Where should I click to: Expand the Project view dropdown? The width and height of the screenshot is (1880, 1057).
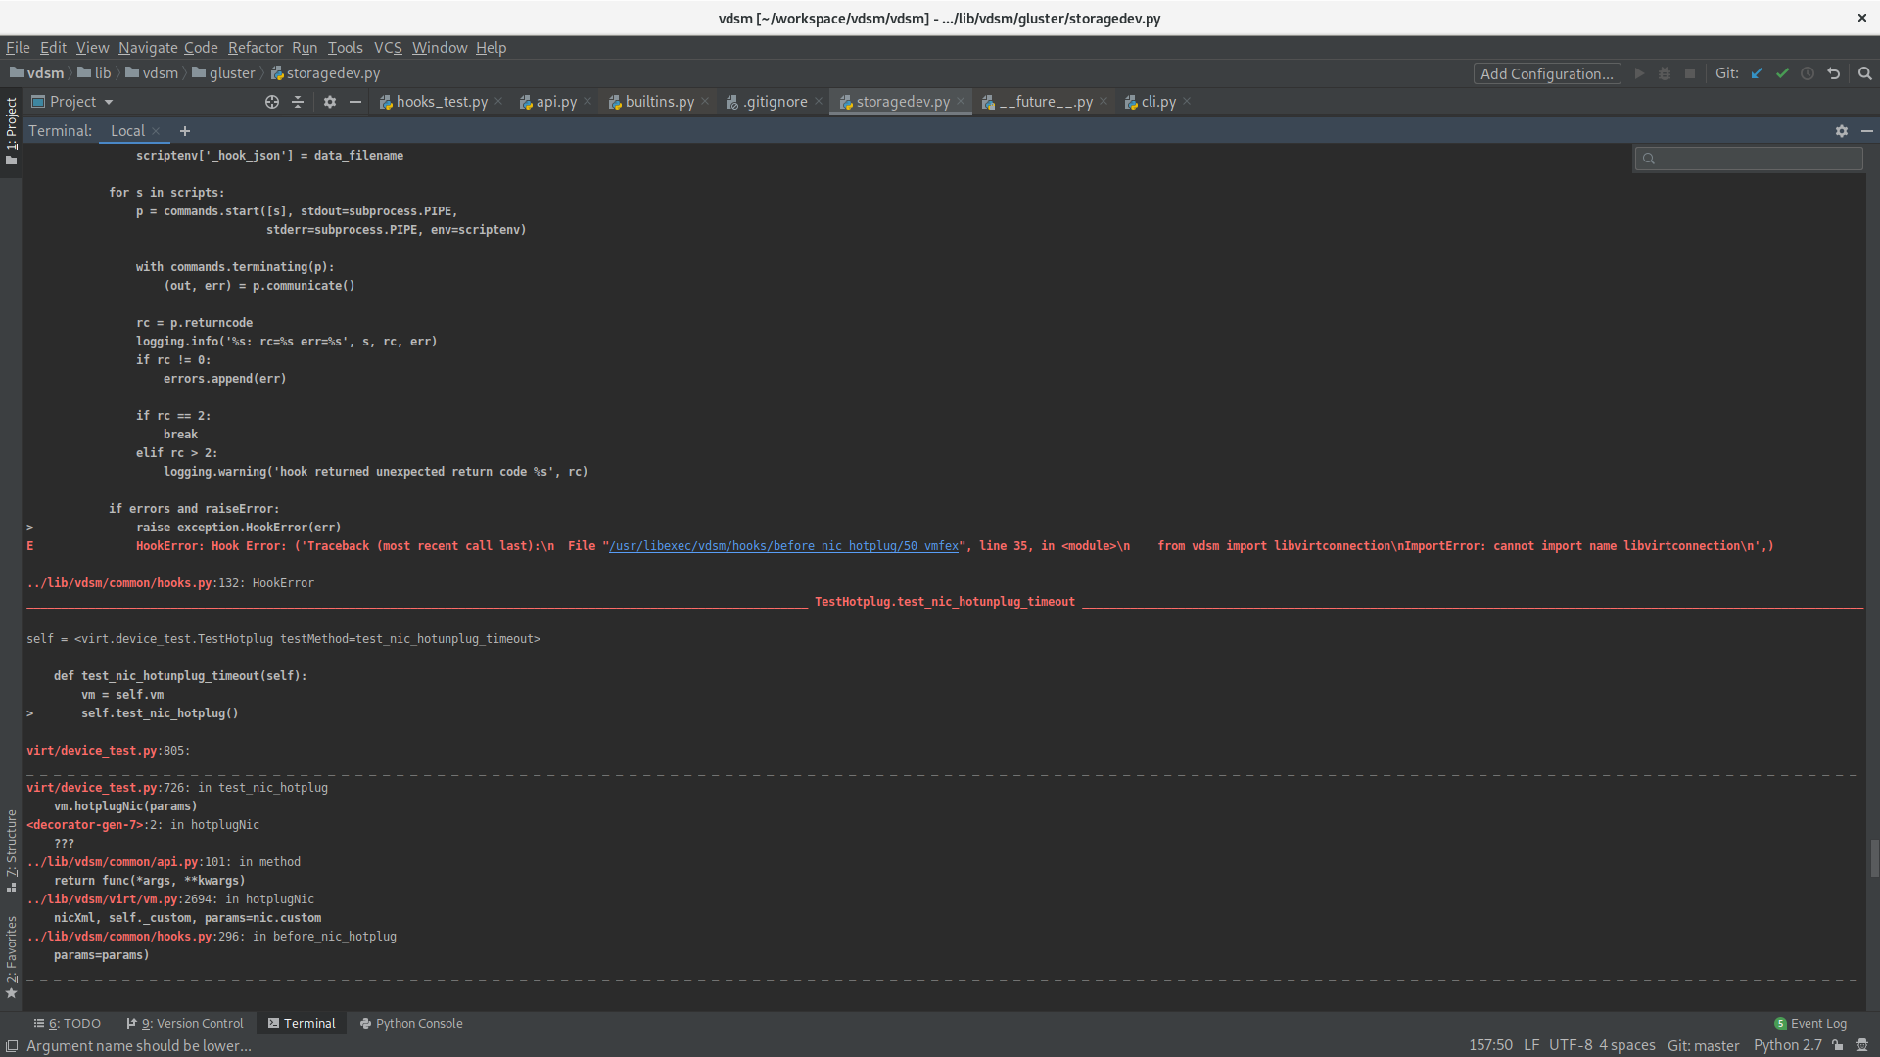108,102
